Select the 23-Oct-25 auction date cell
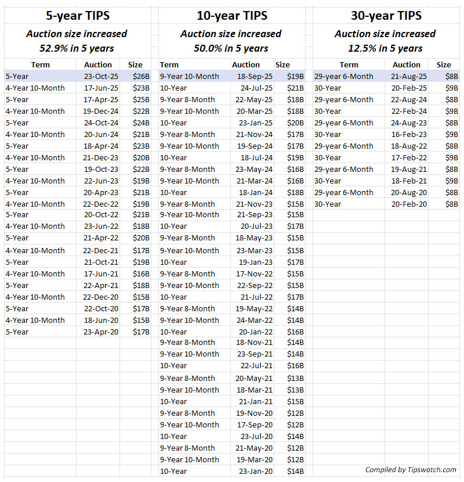464x482 pixels. tap(101, 76)
